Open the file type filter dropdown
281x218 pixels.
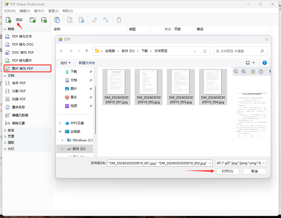[x=241, y=163]
